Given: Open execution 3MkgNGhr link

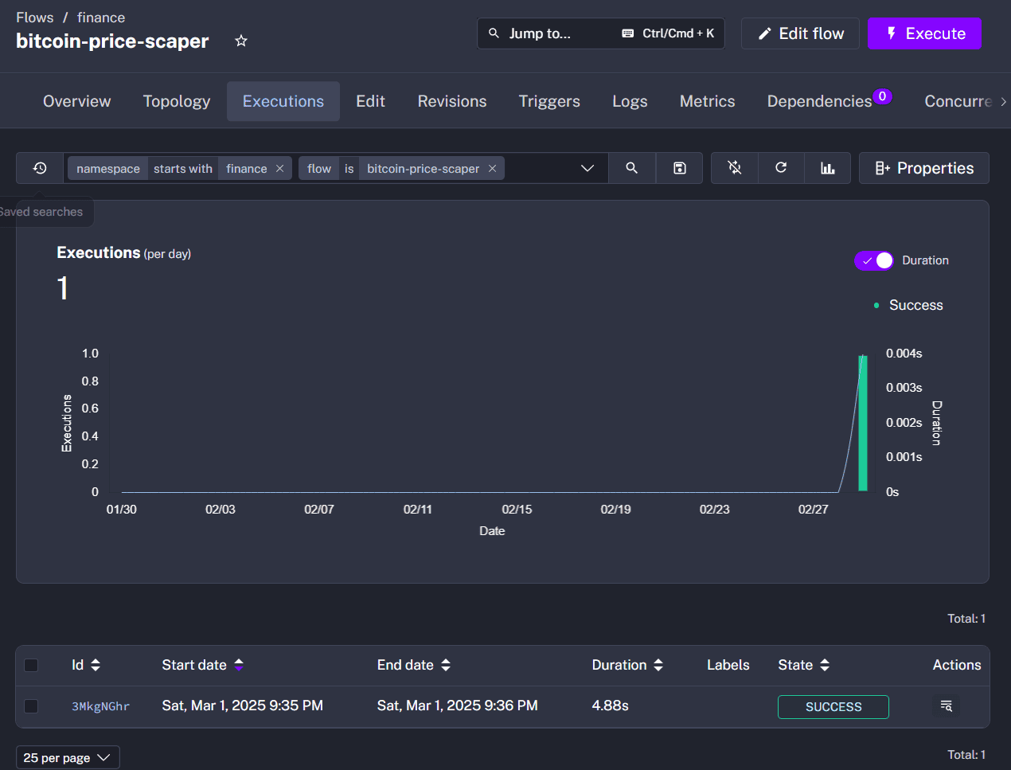Looking at the screenshot, I should point(100,706).
